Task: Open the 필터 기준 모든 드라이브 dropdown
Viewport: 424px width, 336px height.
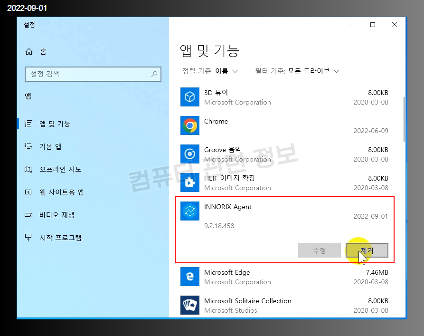Action: (x=297, y=71)
